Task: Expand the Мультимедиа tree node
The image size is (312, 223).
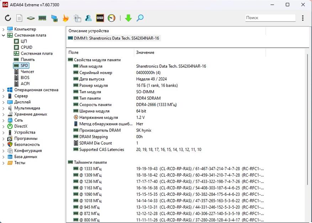Action: (4, 108)
